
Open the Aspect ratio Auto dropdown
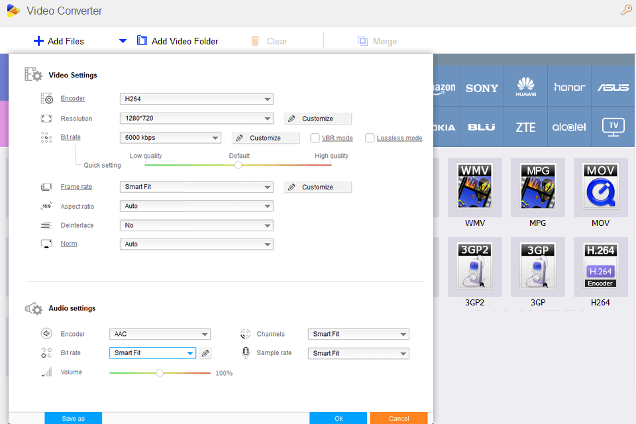[196, 206]
